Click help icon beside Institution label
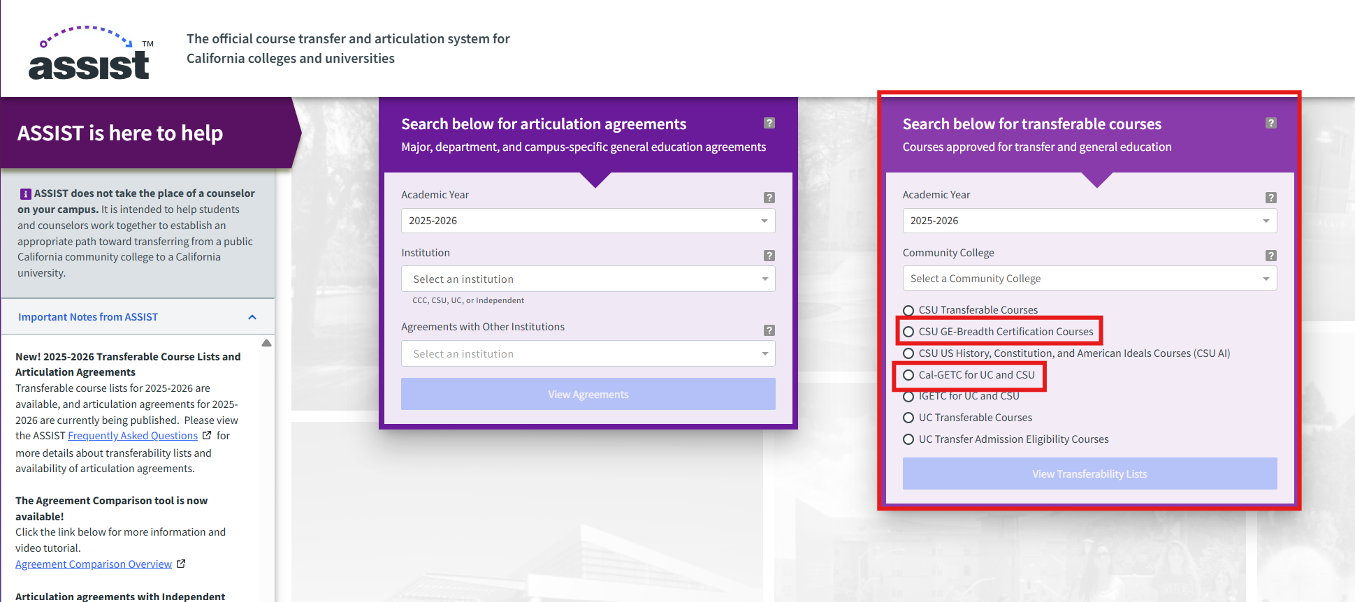This screenshot has height=602, width=1355. pos(769,256)
